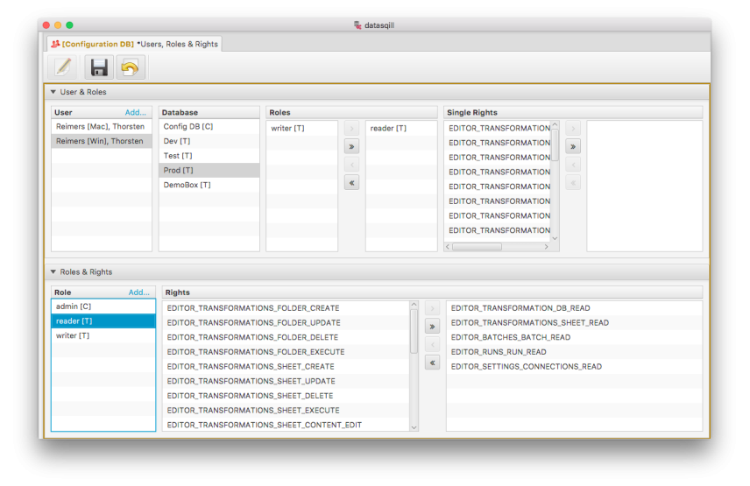Click the » button in Roles & Rights section
This screenshot has height=486, width=750.
[432, 327]
